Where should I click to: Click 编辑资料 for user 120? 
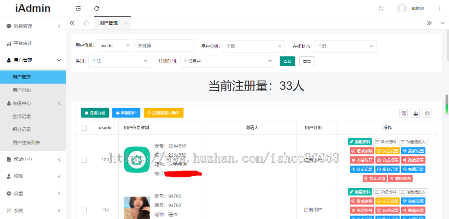click(360, 142)
